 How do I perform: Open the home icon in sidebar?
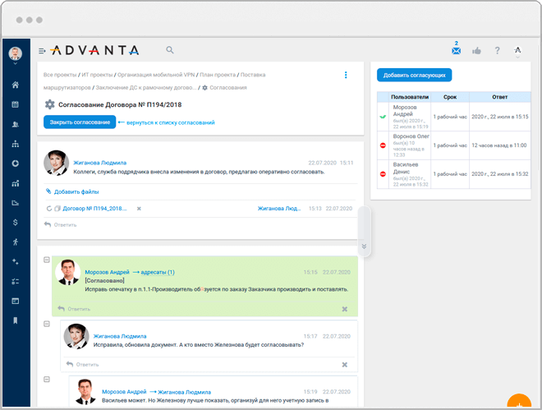(x=16, y=85)
